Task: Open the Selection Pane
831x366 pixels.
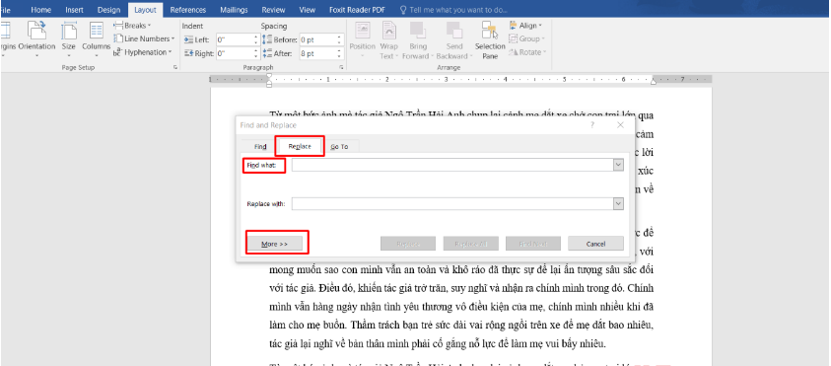Action: 490,39
